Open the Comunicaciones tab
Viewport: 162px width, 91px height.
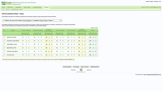click(x=37, y=7)
